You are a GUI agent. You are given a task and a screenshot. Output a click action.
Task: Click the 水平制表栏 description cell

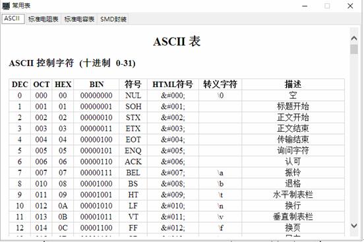click(x=293, y=195)
